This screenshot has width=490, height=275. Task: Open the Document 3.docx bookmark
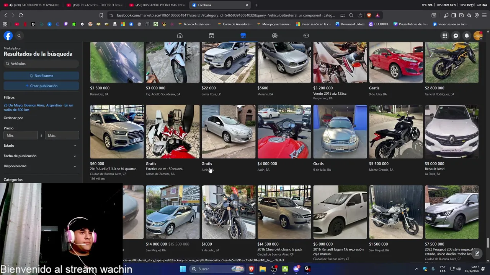click(350, 24)
